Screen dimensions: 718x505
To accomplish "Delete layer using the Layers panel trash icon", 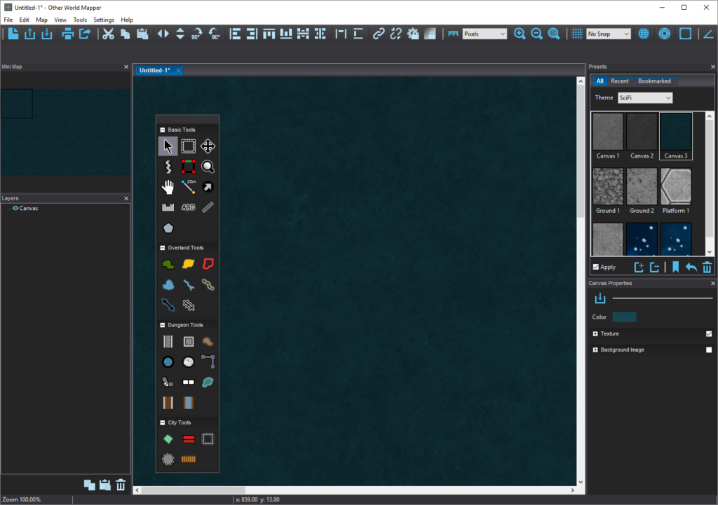I will 121,485.
